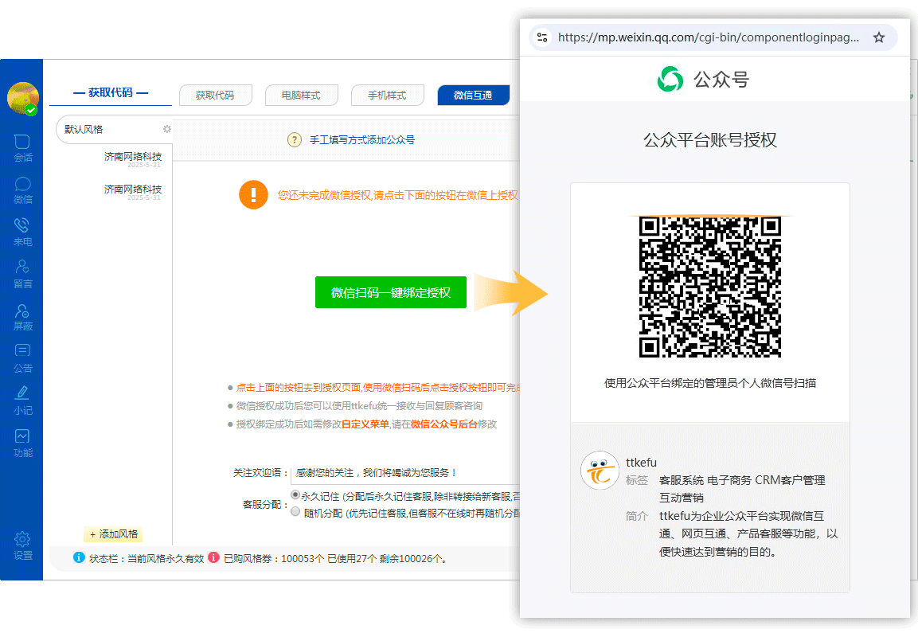Click the 自定义菜单 link text
Viewport: 918px width, 637px height.
(x=365, y=424)
